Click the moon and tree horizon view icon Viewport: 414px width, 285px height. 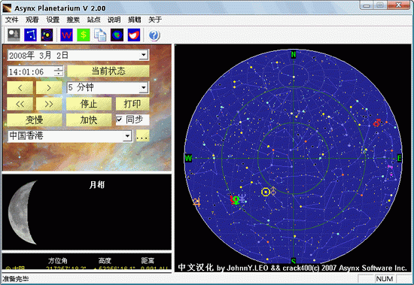click(14, 35)
